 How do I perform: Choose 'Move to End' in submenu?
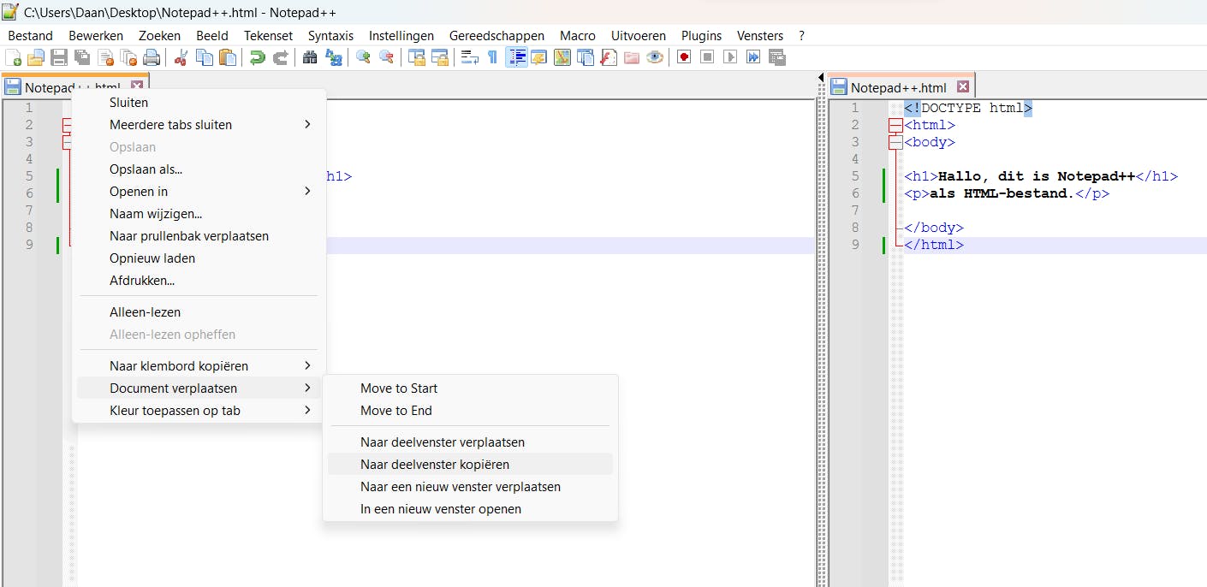point(396,411)
